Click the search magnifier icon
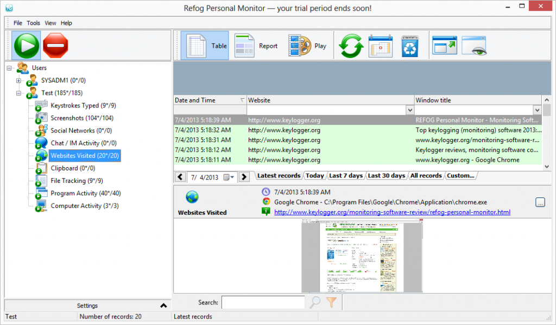This screenshot has width=556, height=325. (x=315, y=303)
